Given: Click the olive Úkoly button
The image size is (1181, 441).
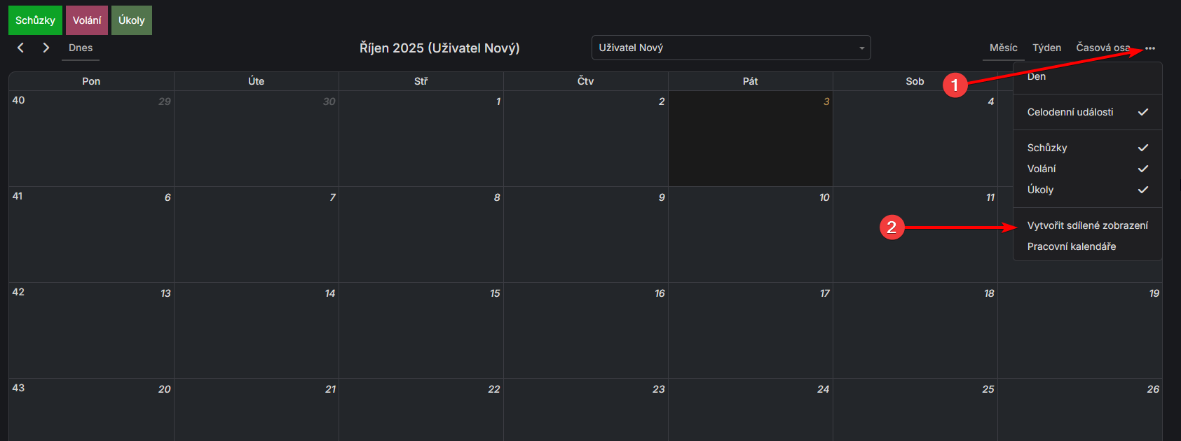Looking at the screenshot, I should pyautogui.click(x=132, y=20).
